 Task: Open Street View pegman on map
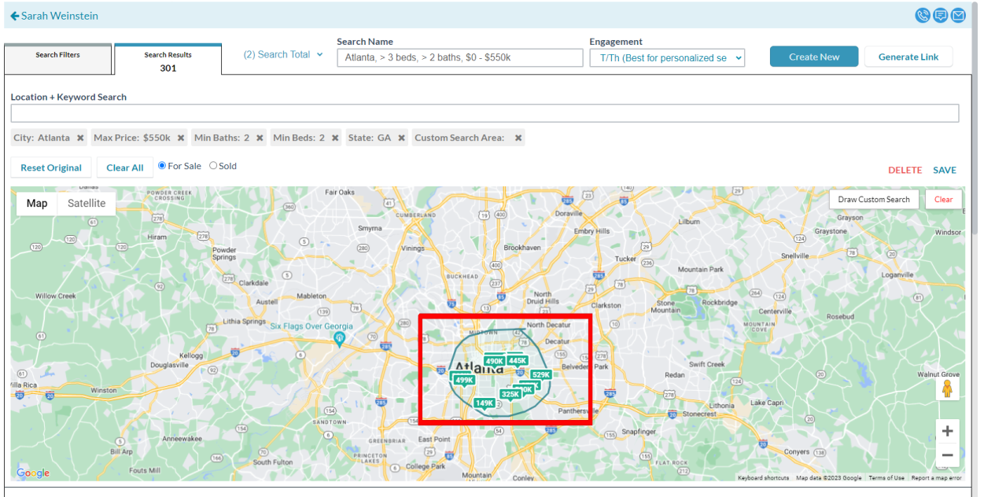[947, 390]
